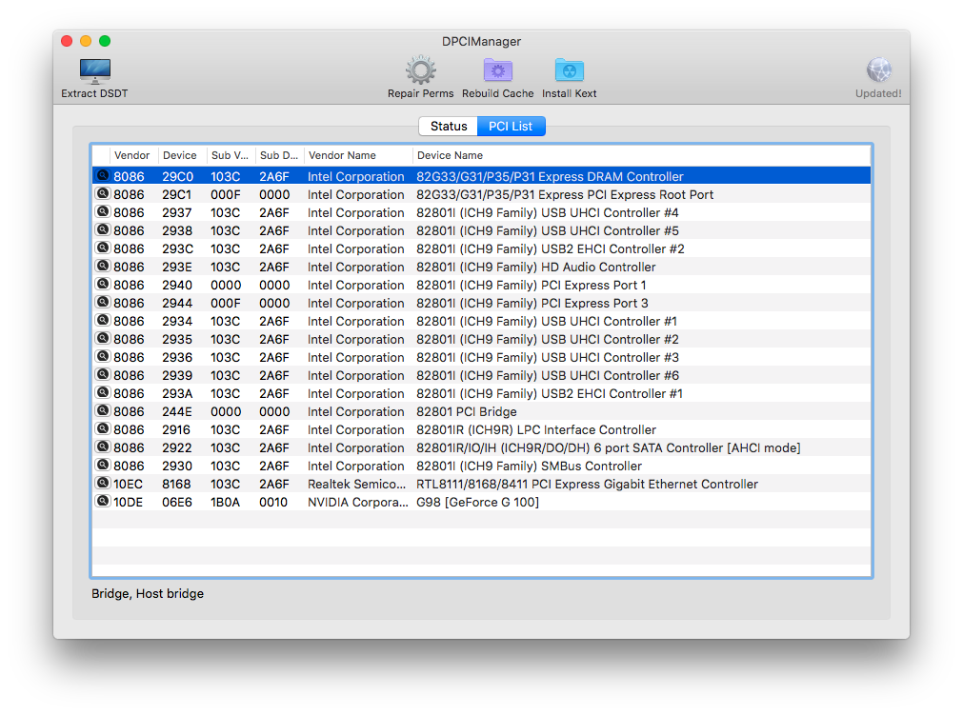Click lookup icon for Express DRAM Controller row
The image size is (963, 715).
pos(103,175)
